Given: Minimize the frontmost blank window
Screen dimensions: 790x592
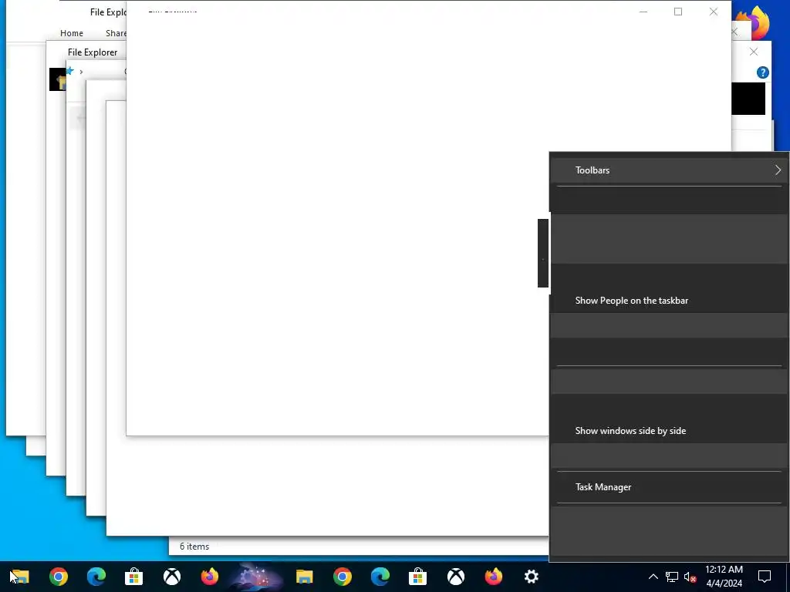Looking at the screenshot, I should pyautogui.click(x=643, y=12).
